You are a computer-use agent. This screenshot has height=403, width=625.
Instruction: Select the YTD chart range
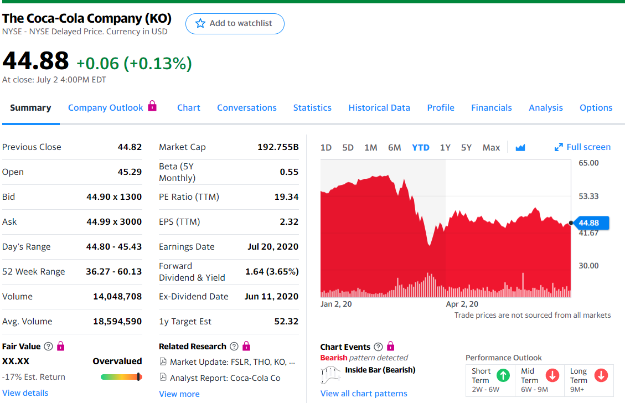click(421, 147)
